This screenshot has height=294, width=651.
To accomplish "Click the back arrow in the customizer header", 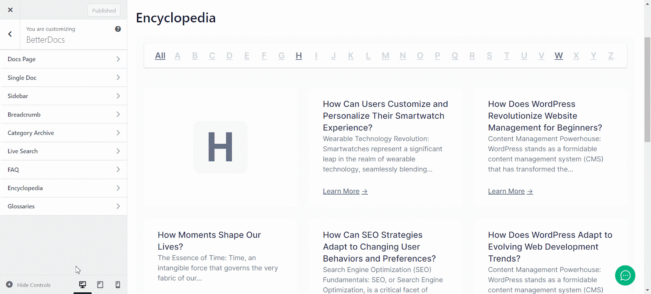I will point(10,34).
